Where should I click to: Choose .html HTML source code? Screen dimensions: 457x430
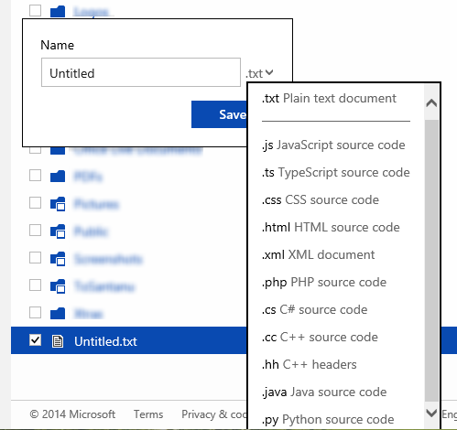click(331, 228)
